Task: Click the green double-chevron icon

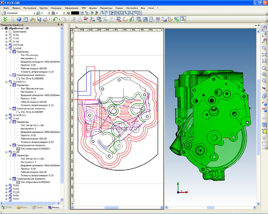Action: (5, 19)
